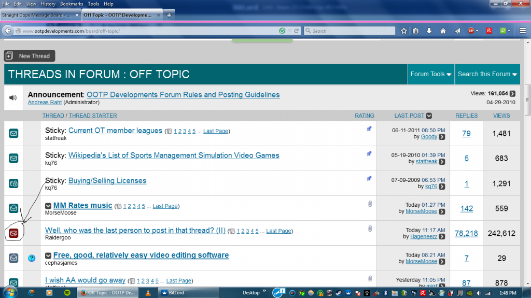This screenshot has width=531, height=298.
Task: Open Spotify icon in taskbar
Action: [x=67, y=293]
